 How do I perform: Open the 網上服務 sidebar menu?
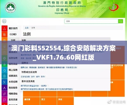[x=13, y=70]
